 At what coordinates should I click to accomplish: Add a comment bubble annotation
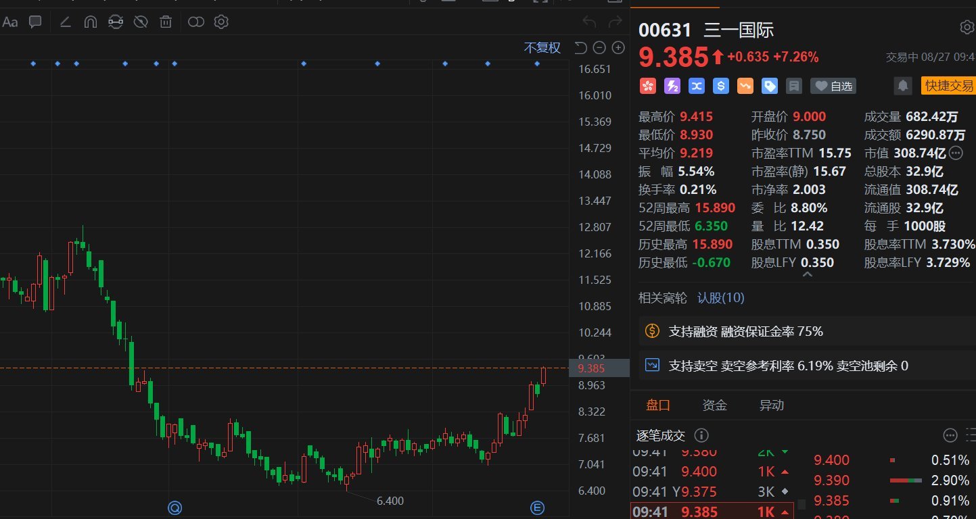click(35, 22)
